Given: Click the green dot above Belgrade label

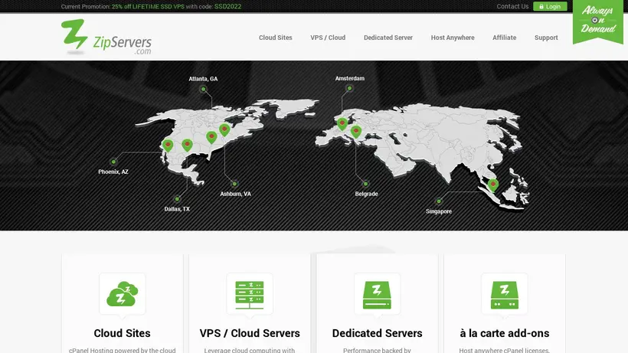Looking at the screenshot, I should [x=365, y=184].
